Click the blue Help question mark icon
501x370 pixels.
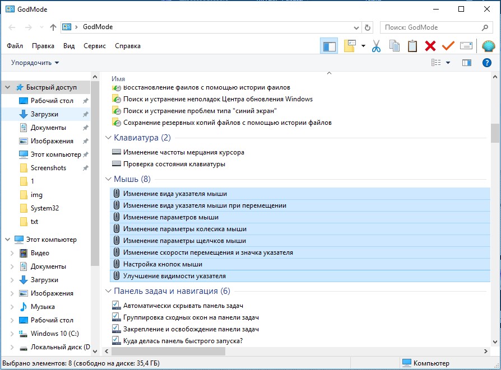486,63
